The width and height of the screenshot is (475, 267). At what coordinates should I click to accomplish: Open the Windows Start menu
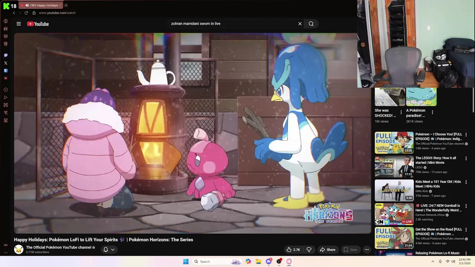pos(186,261)
